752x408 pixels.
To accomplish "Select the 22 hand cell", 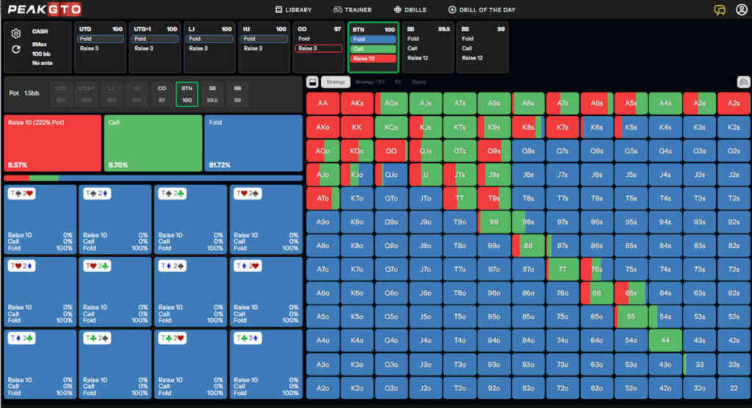I will [734, 388].
